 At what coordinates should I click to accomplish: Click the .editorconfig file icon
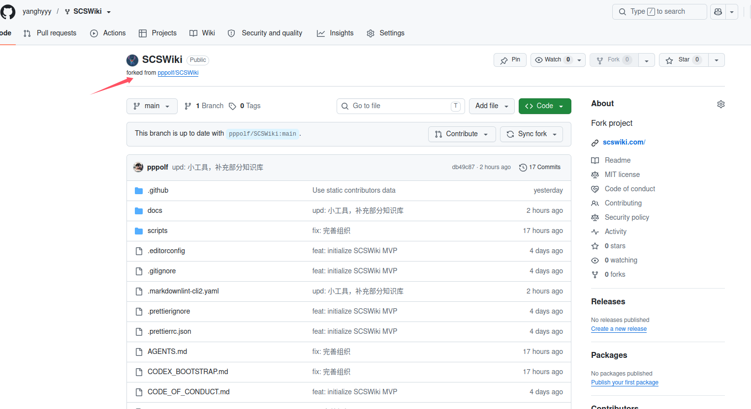139,251
